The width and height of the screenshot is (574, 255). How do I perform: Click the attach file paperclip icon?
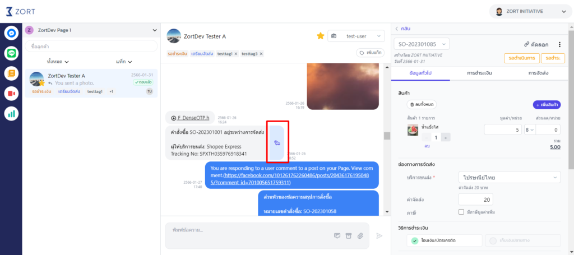(360, 236)
